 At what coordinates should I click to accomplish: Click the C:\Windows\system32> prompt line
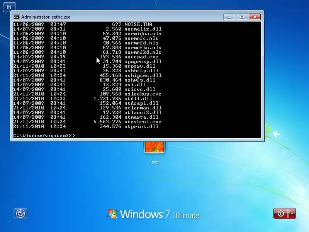[x=44, y=136]
